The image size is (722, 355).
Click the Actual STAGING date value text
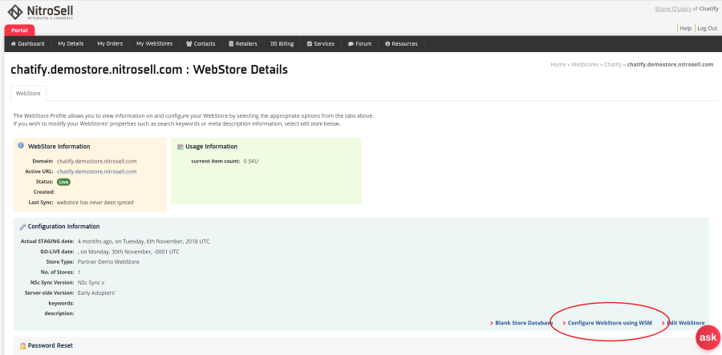coord(144,241)
